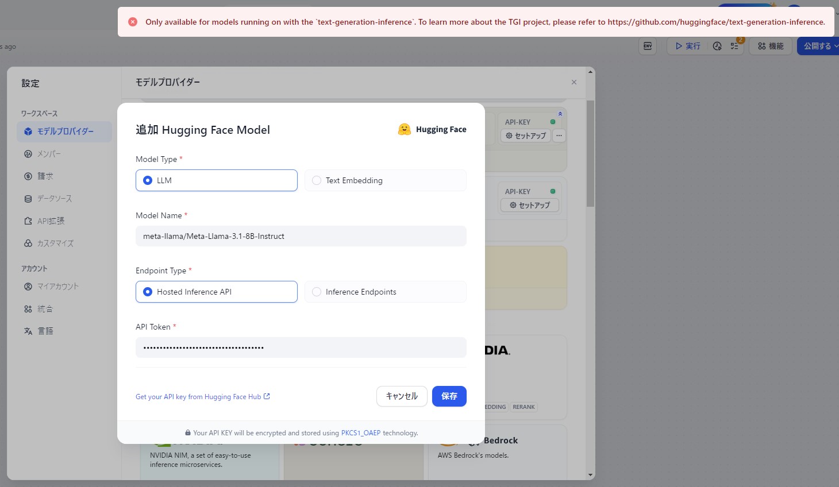Open the ENV environment variables button
Viewport: 839px width, 487px height.
coord(648,46)
